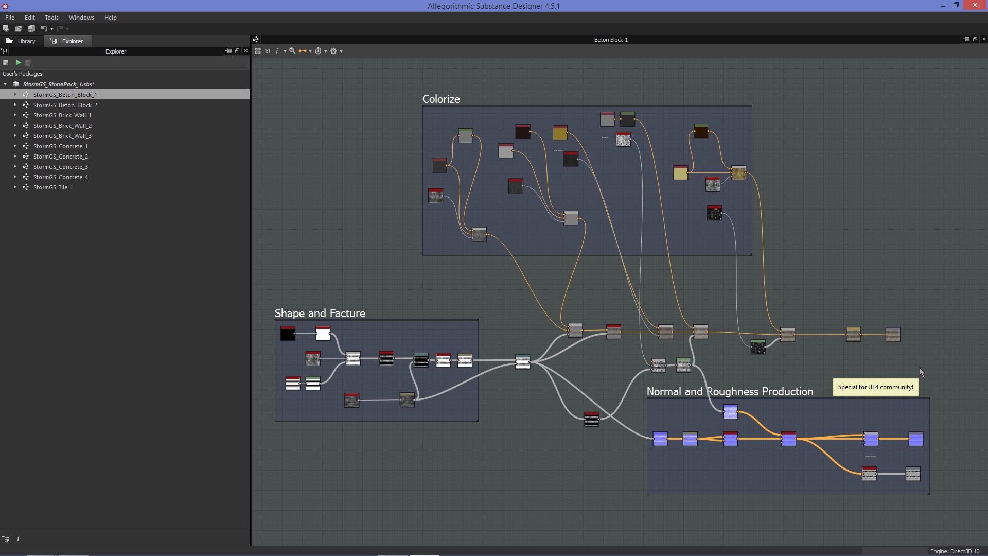Image resolution: width=988 pixels, height=556 pixels.
Task: Expand the StormGS_Concrete_1 package entry
Action: (x=14, y=146)
